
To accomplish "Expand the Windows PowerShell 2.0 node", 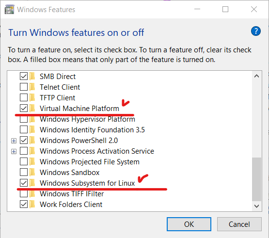I will [x=14, y=141].
